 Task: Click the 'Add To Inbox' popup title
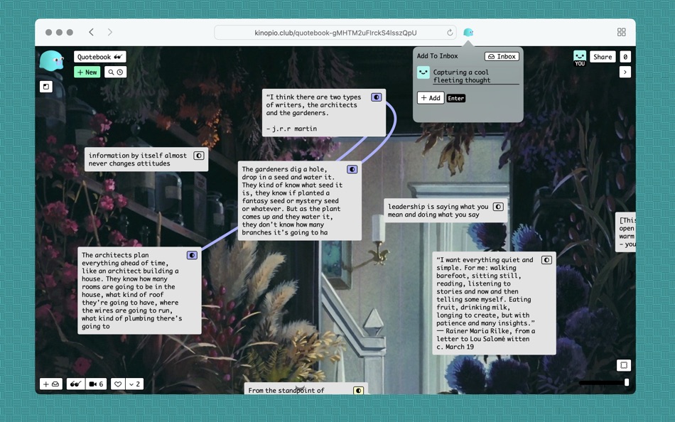point(437,56)
